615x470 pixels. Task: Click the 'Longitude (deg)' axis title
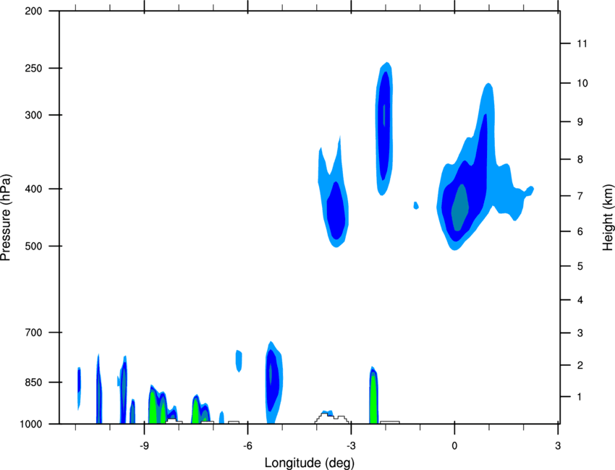310,463
